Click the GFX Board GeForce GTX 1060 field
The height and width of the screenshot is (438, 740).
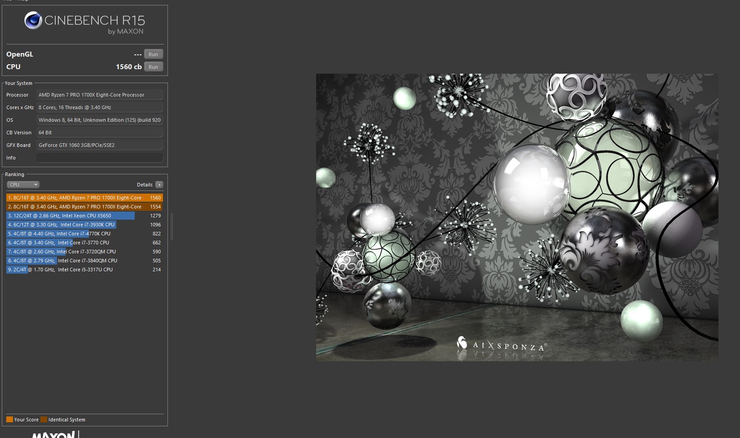click(x=100, y=145)
